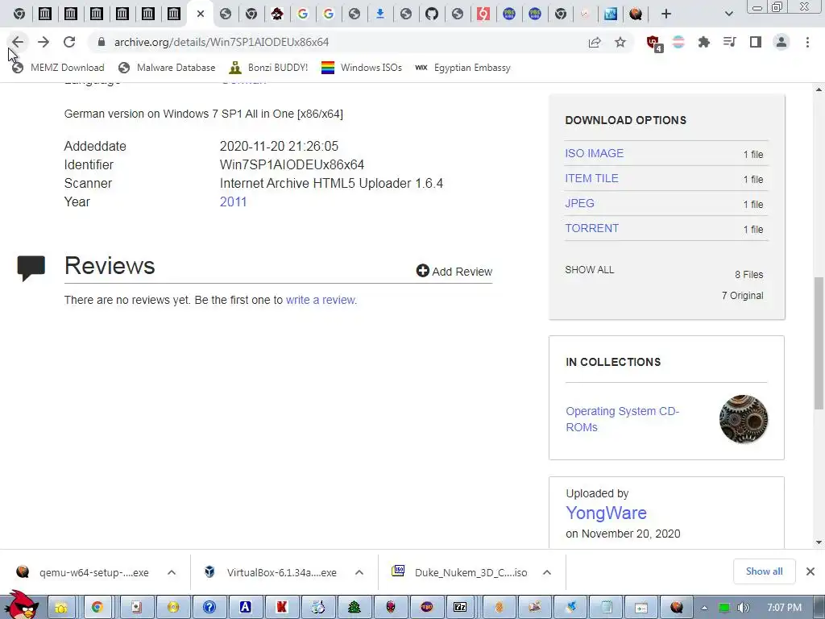Image resolution: width=825 pixels, height=619 pixels.
Task: Close the active archive.org tab
Action: (201, 15)
